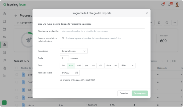The width and height of the screenshot is (183, 107).
Task: Click the clock schedule icon button
Action: click(167, 23)
